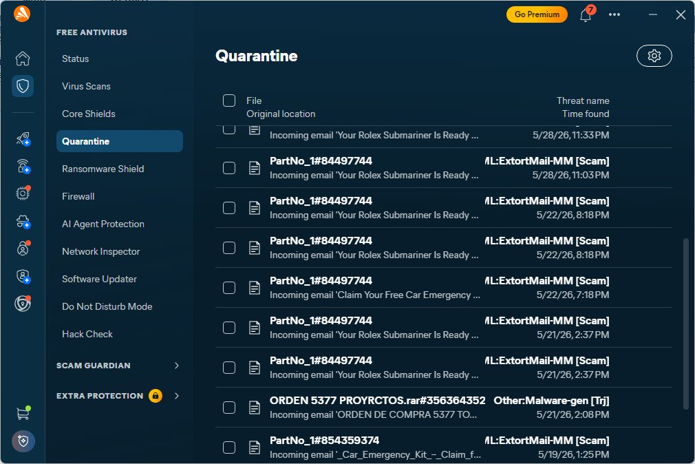Click file icon of the 11:03 PM entry

[x=255, y=168]
